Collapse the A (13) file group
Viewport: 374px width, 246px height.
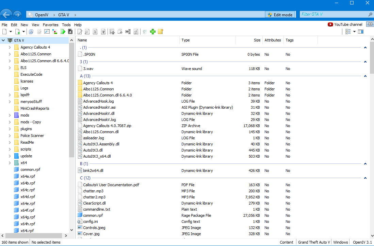coord(365,76)
